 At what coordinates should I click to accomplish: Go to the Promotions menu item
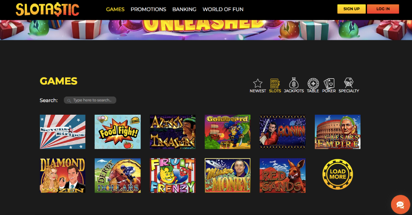pos(148,9)
